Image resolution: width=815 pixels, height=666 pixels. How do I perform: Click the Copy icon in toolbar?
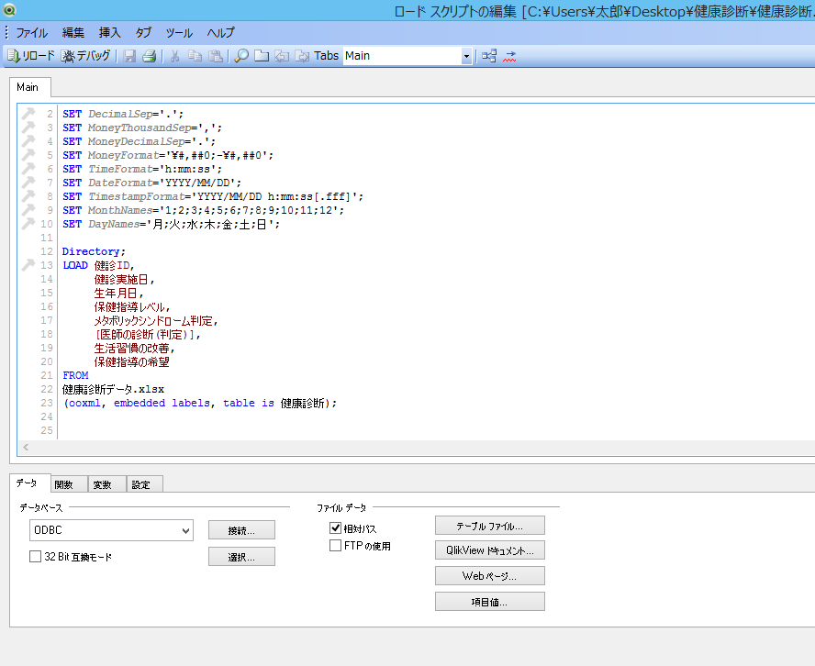pos(195,56)
